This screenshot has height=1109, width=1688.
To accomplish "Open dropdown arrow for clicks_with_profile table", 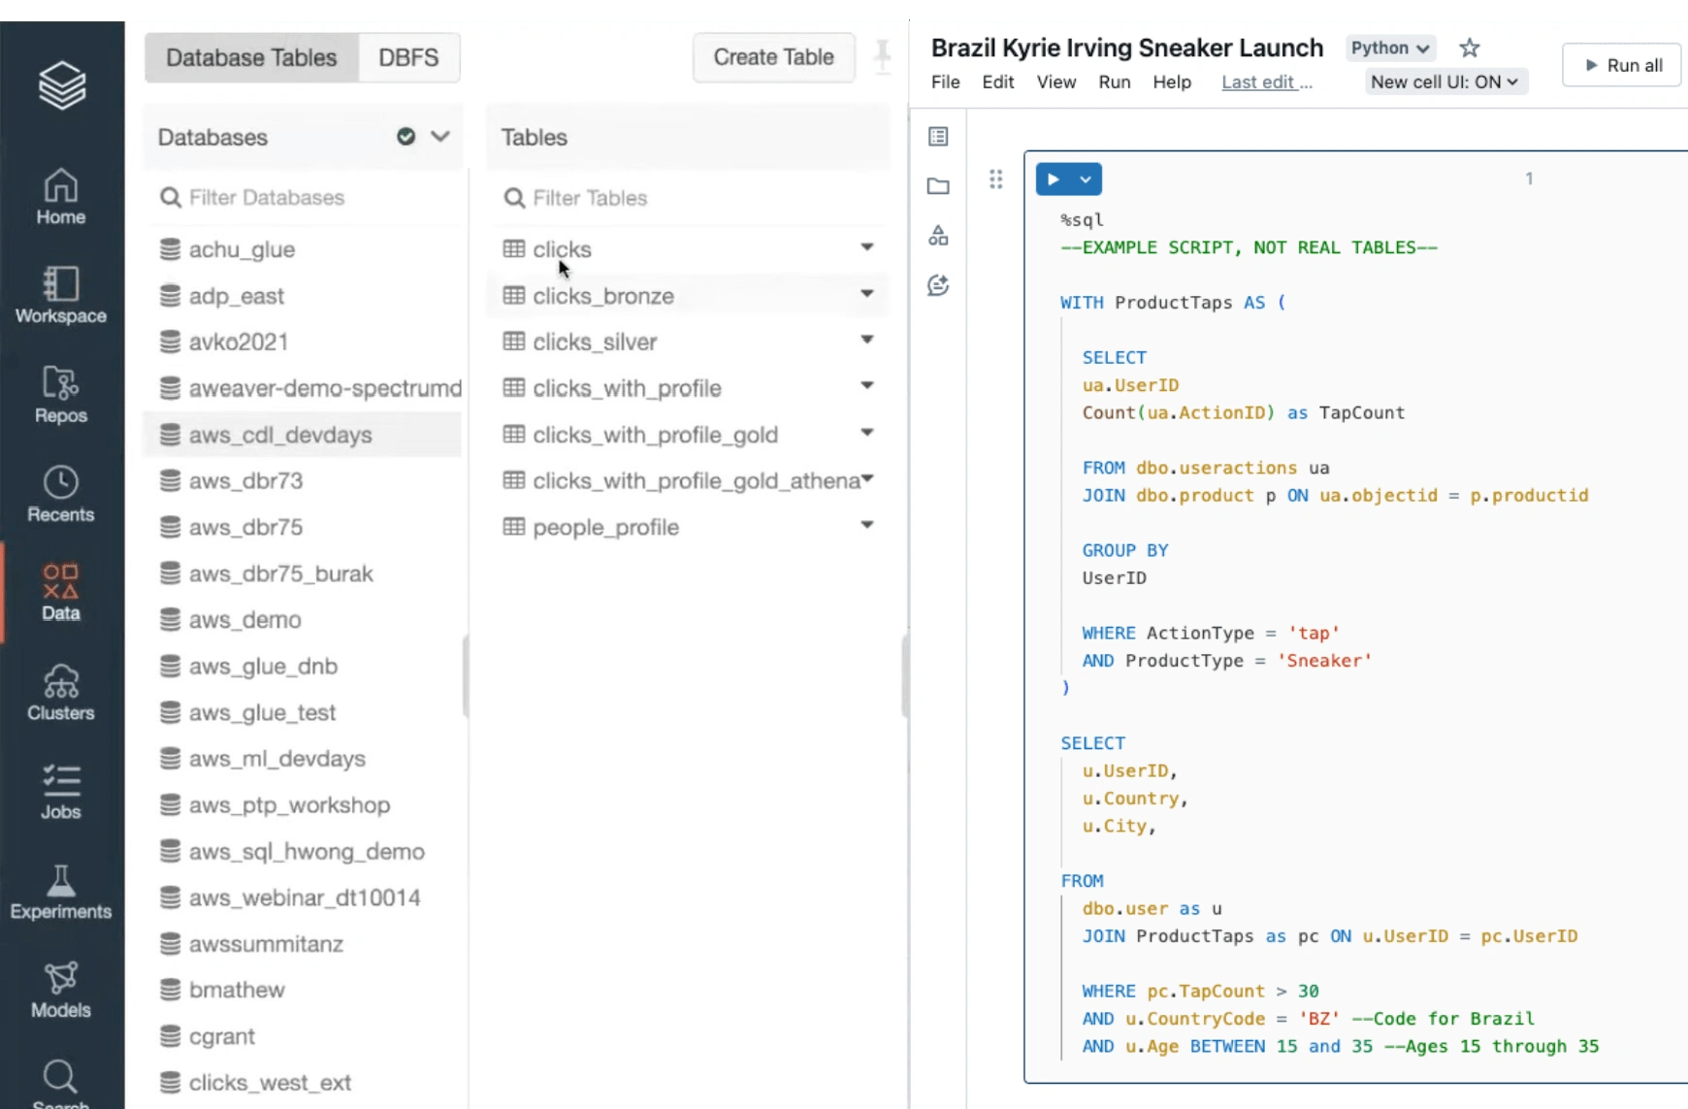I will [867, 385].
